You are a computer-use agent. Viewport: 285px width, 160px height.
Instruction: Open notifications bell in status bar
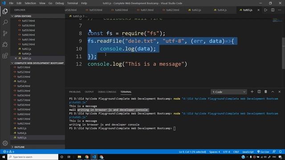(281, 152)
